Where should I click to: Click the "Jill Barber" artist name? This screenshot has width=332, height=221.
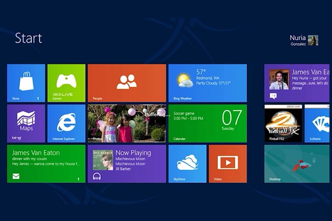pos(123,169)
